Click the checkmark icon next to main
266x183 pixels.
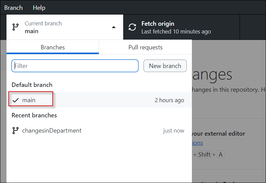click(x=15, y=100)
